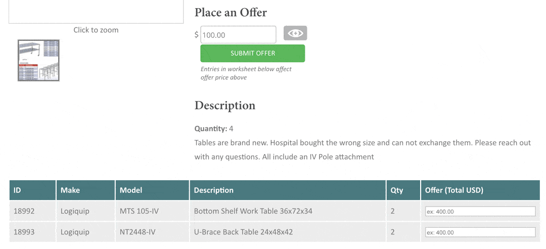
Task: Click the Model column header
Action: point(131,190)
